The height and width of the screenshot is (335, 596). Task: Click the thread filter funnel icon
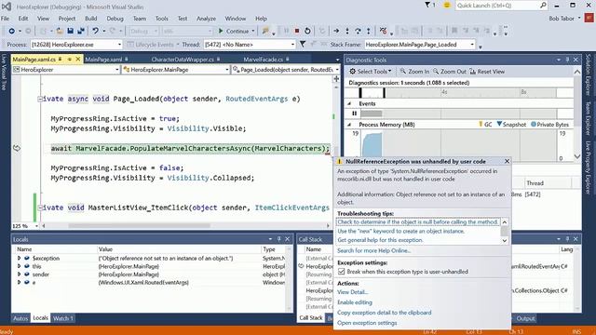pyautogui.click(x=303, y=45)
